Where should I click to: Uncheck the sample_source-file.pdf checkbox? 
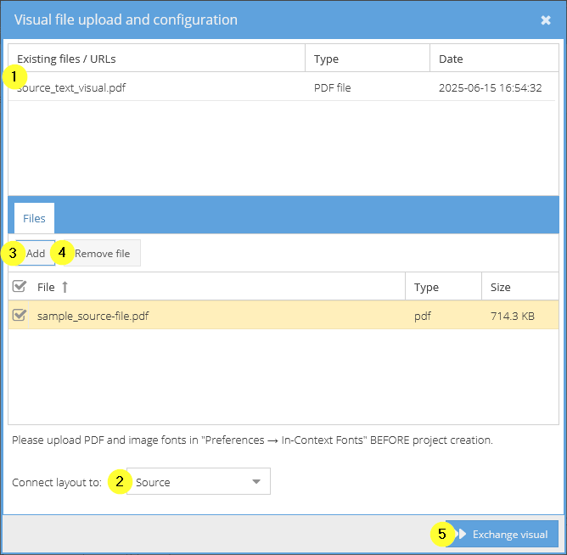(19, 316)
